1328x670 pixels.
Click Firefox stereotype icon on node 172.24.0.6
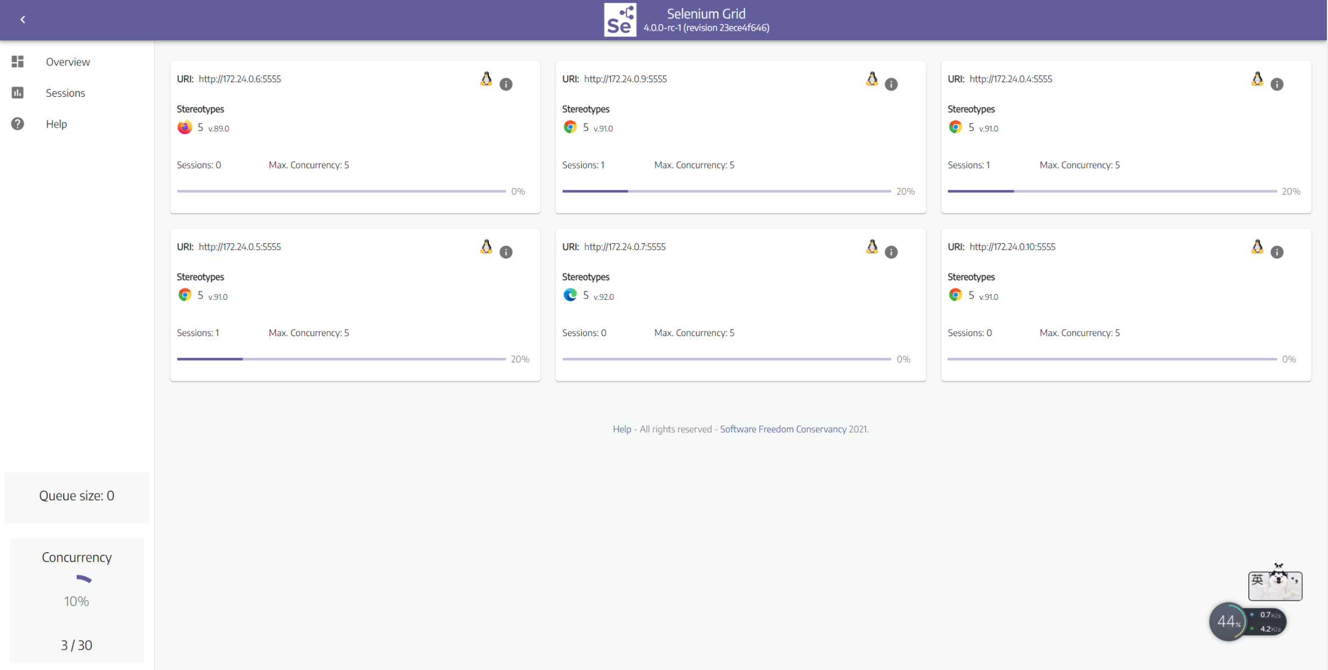pyautogui.click(x=185, y=128)
